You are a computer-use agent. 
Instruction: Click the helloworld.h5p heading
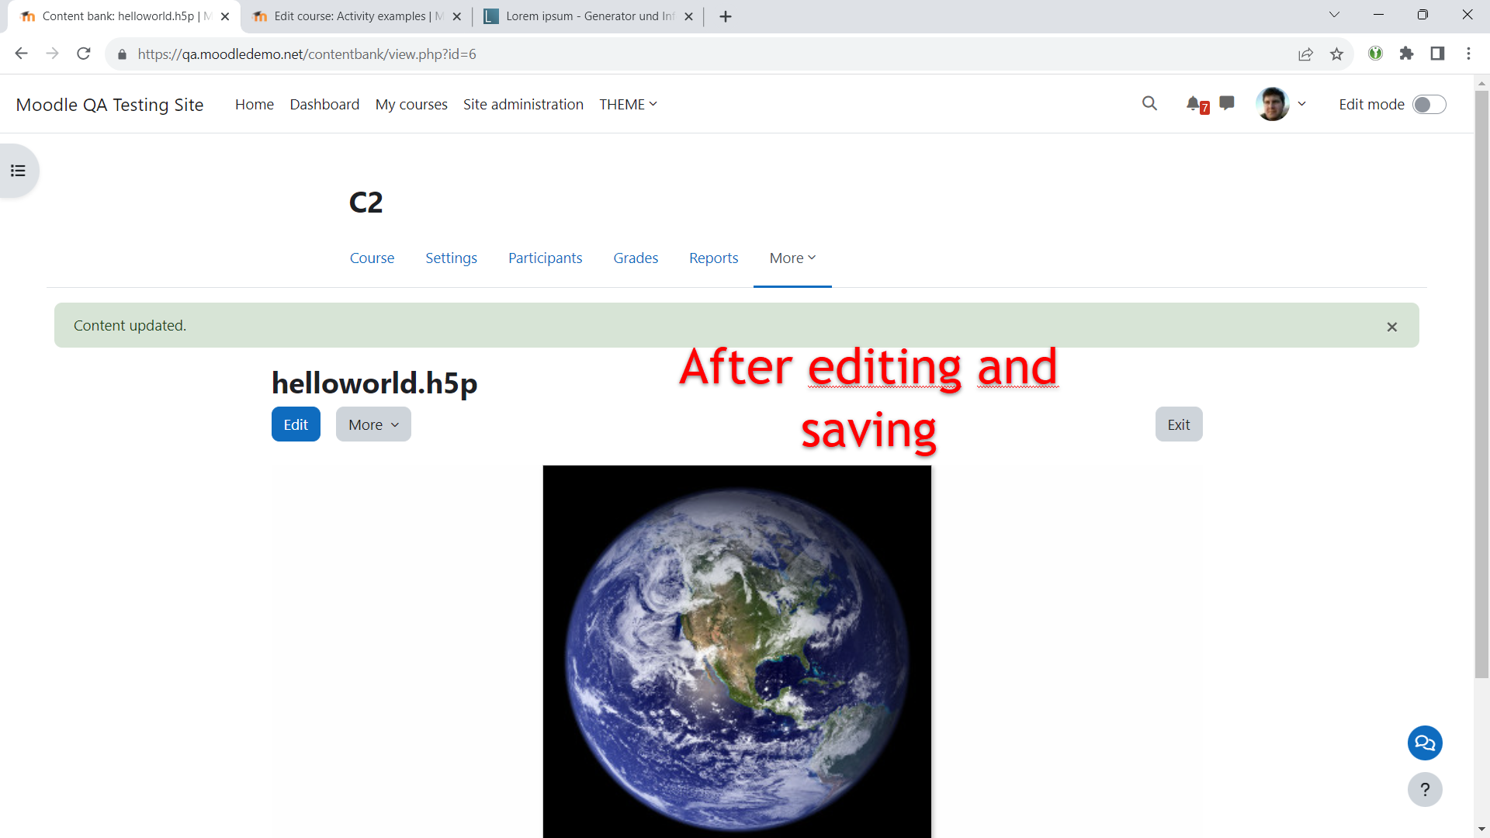(x=374, y=383)
